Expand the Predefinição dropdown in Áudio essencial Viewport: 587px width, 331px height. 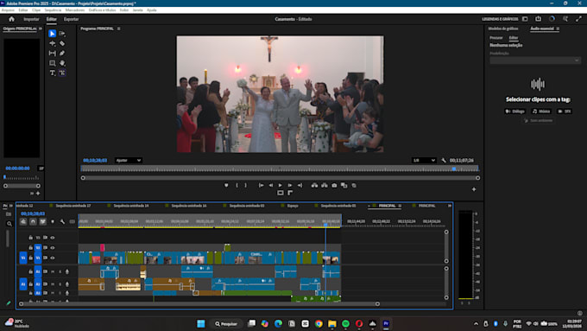tap(535, 60)
